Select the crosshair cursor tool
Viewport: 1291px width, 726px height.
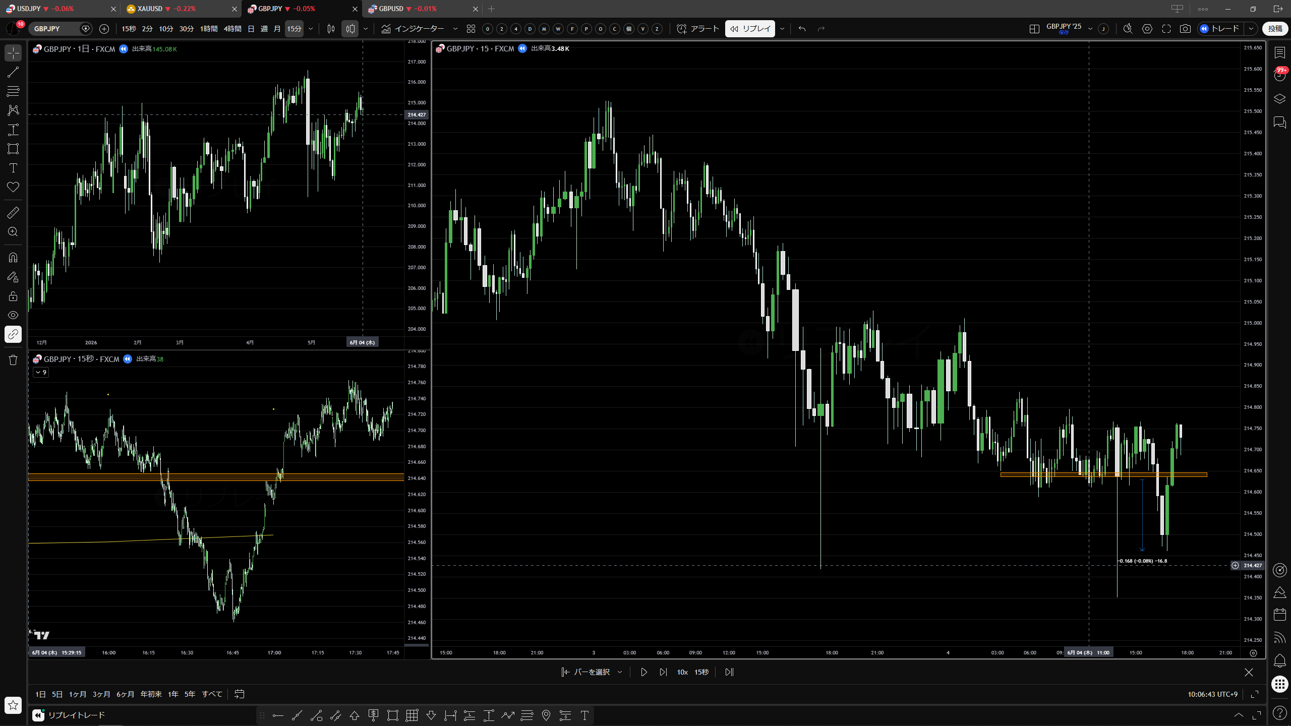pyautogui.click(x=13, y=53)
